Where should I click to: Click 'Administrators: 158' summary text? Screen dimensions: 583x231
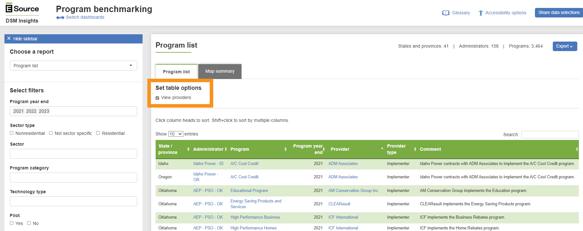[x=479, y=46]
